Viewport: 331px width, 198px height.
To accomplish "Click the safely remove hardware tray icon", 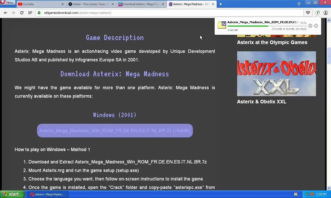I will pyautogui.click(x=307, y=194).
